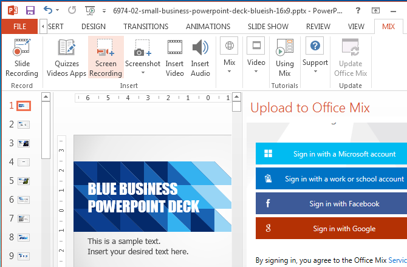Click the Mix globe icon
The height and width of the screenshot is (267, 407).
[229, 46]
